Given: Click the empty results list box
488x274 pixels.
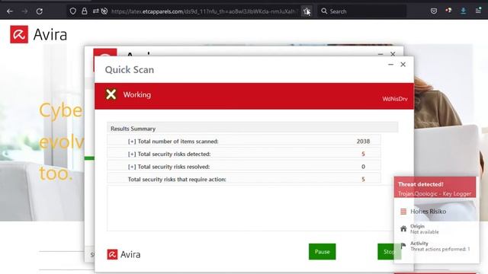Looking at the screenshot, I should 250,208.
